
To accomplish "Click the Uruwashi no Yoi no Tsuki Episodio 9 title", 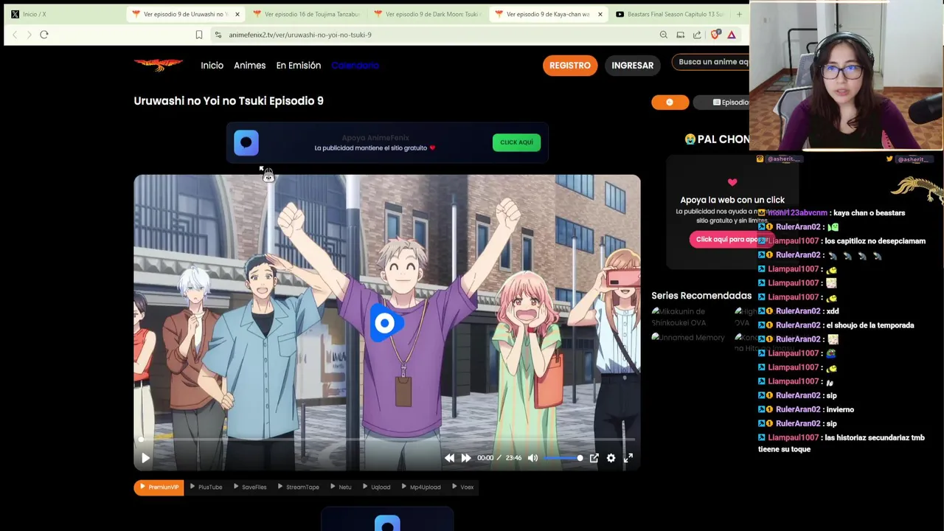I will (x=229, y=101).
